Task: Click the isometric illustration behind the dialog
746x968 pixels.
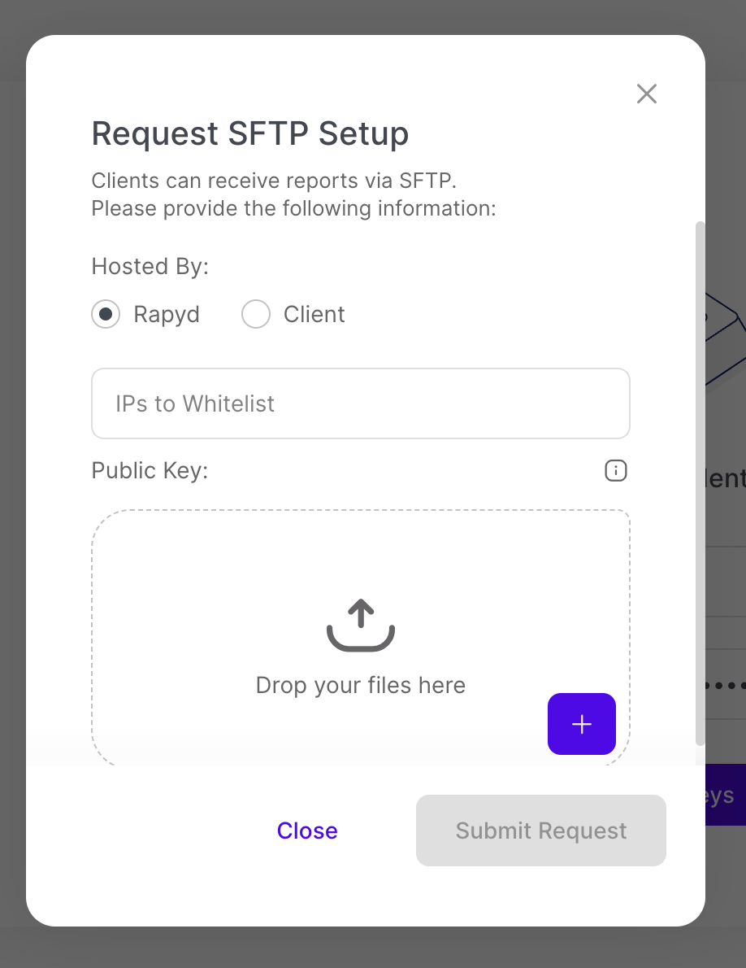Action: [725, 334]
